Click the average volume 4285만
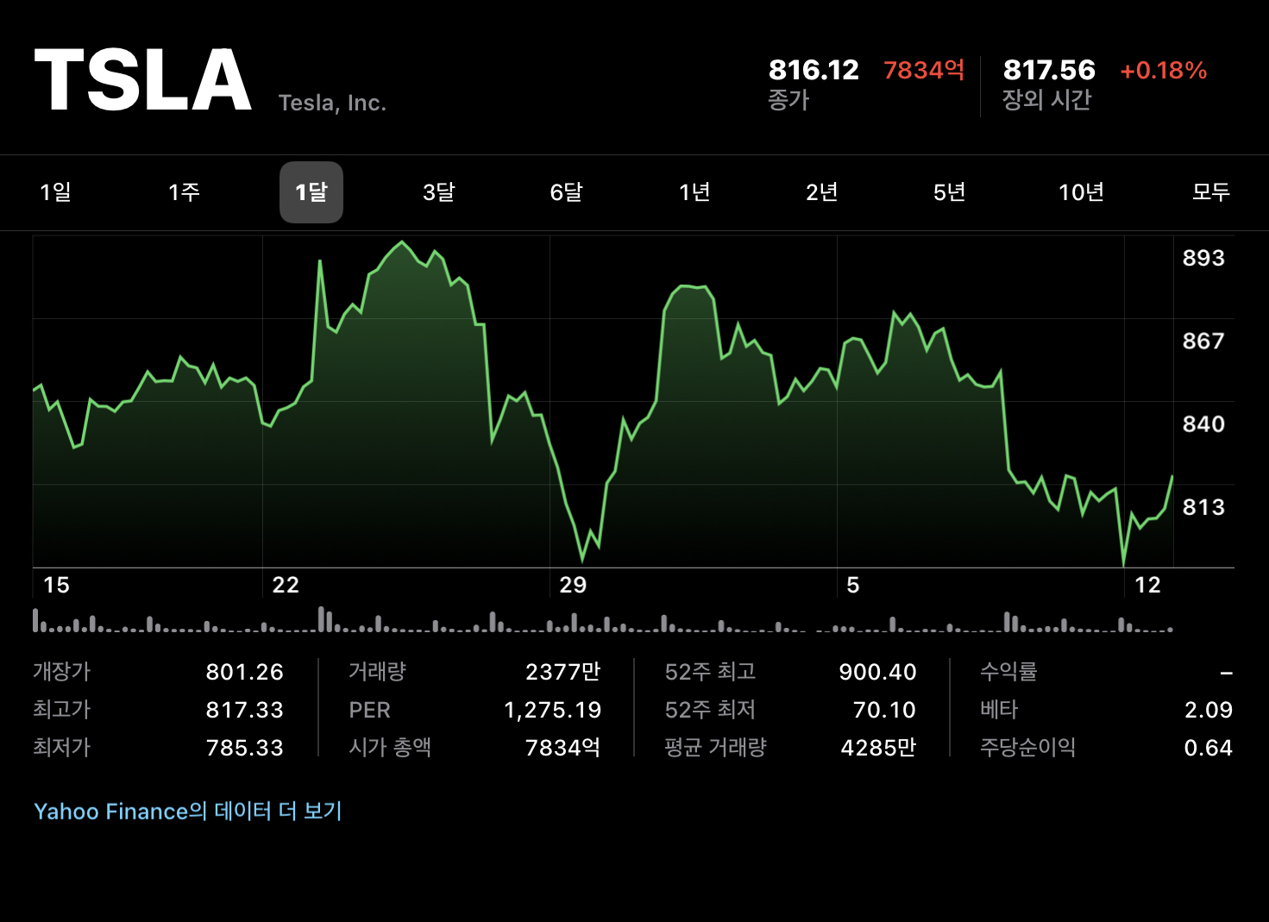The height and width of the screenshot is (922, 1269). tap(879, 748)
